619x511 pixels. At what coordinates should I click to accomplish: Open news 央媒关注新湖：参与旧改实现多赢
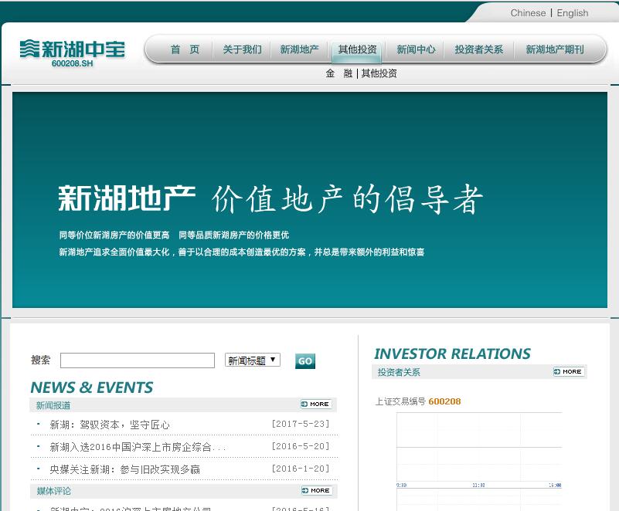click(124, 469)
